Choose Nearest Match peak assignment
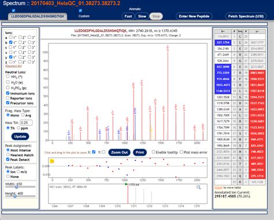The height and width of the screenshot is (220, 274). pos(8,155)
